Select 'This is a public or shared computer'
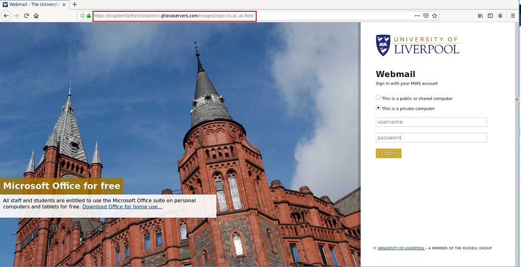Viewport: 521px width, 267px height. (x=378, y=97)
